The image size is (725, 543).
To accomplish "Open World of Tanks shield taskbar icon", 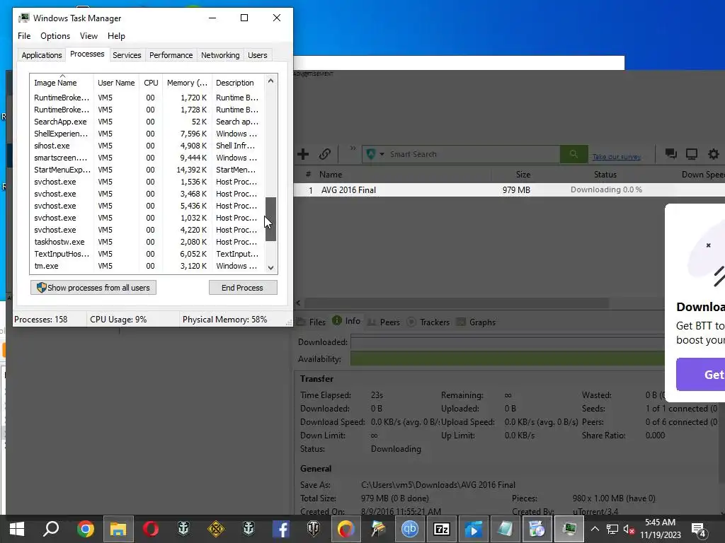I will (314, 529).
